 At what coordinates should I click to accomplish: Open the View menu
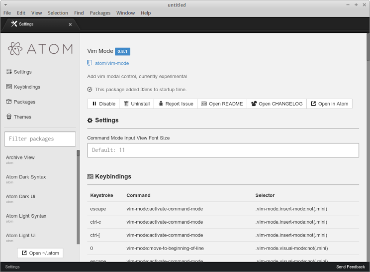tap(37, 13)
